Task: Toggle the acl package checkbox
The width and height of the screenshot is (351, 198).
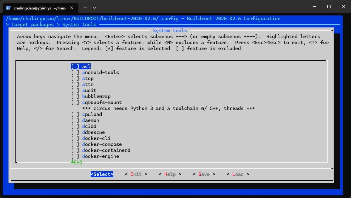Action: pos(75,67)
